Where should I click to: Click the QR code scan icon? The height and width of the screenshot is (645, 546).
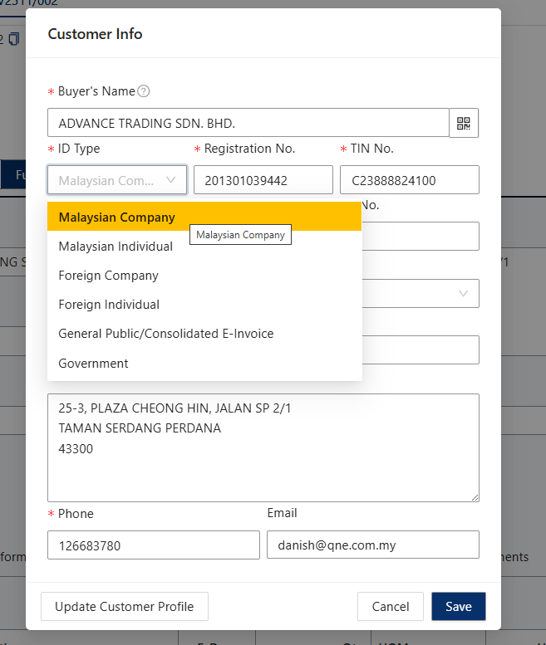tap(464, 124)
